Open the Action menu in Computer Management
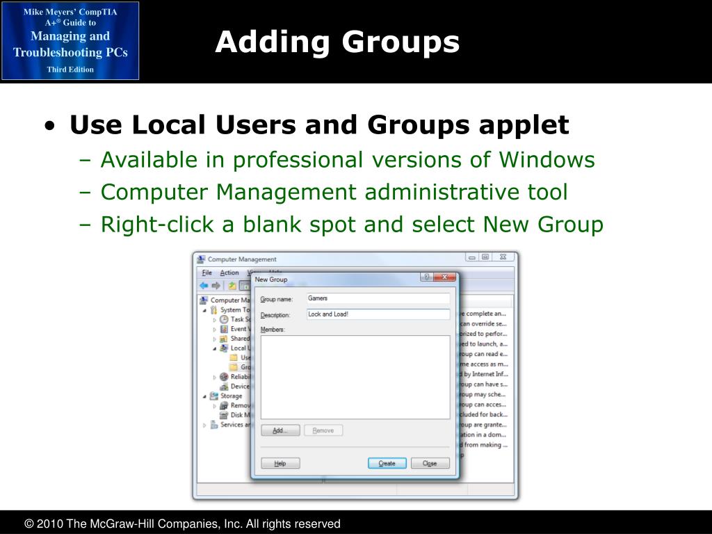The width and height of the screenshot is (712, 534). 229,273
